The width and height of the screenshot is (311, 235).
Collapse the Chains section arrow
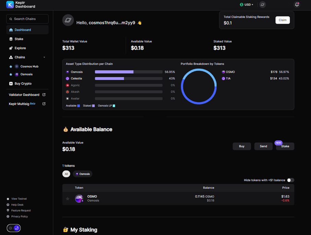[x=44, y=57]
